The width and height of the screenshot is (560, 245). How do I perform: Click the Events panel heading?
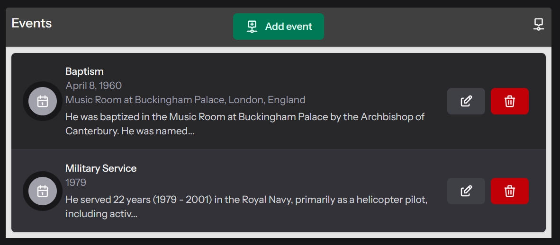tap(32, 23)
